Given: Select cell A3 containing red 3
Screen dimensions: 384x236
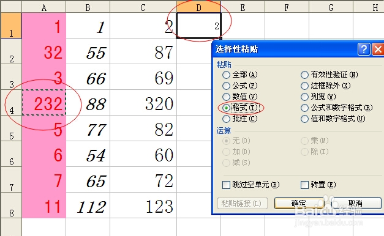Looking at the screenshot, I should (x=44, y=77).
